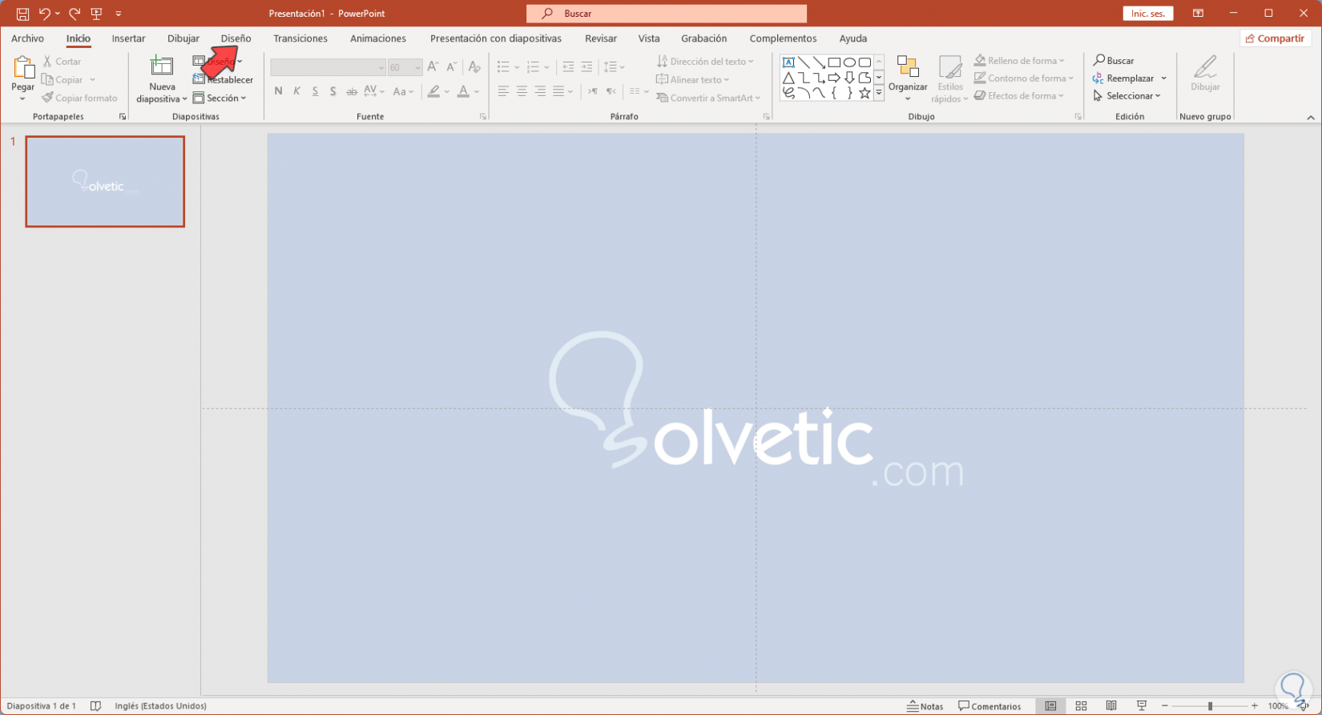Open the Ribbon display options icon
Image resolution: width=1322 pixels, height=715 pixels.
click(1199, 14)
